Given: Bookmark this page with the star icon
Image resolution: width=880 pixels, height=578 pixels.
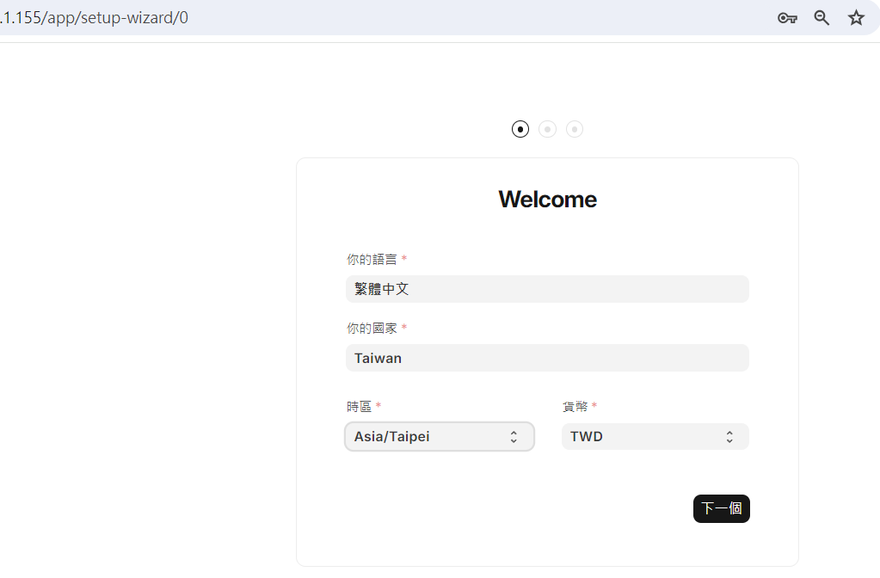Looking at the screenshot, I should pyautogui.click(x=856, y=18).
